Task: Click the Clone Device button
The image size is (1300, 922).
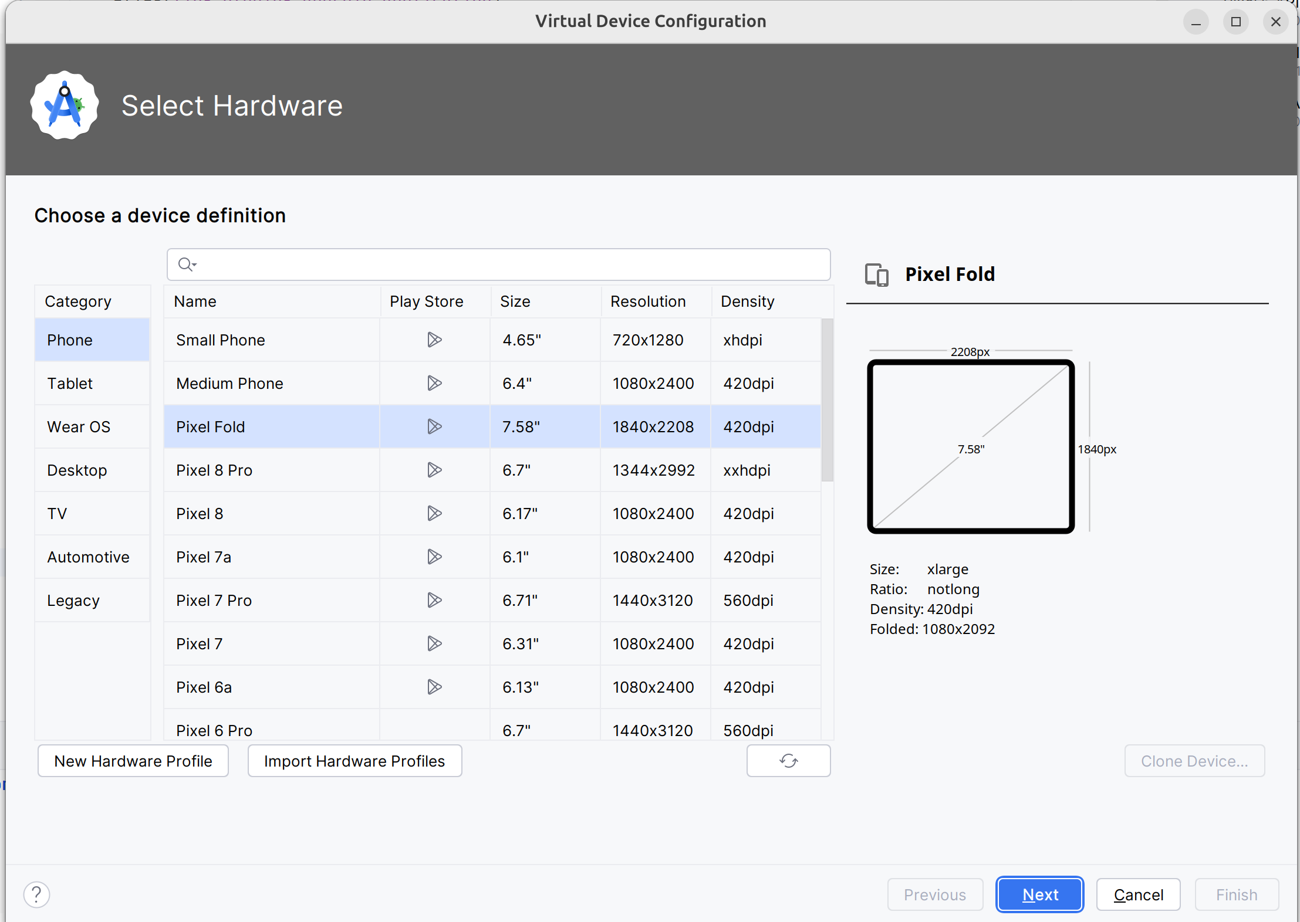Action: (x=1194, y=760)
